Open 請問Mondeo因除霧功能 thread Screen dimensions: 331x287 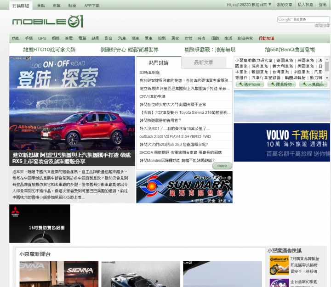point(177,161)
